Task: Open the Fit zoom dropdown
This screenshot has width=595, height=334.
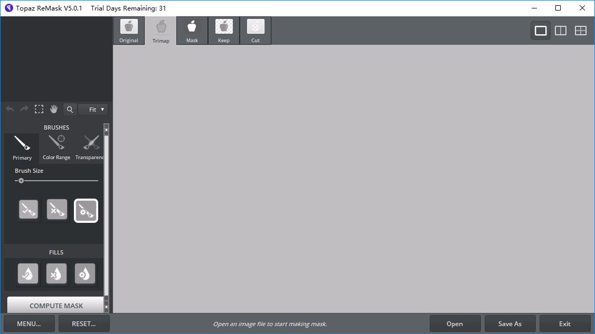Action: click(x=93, y=110)
